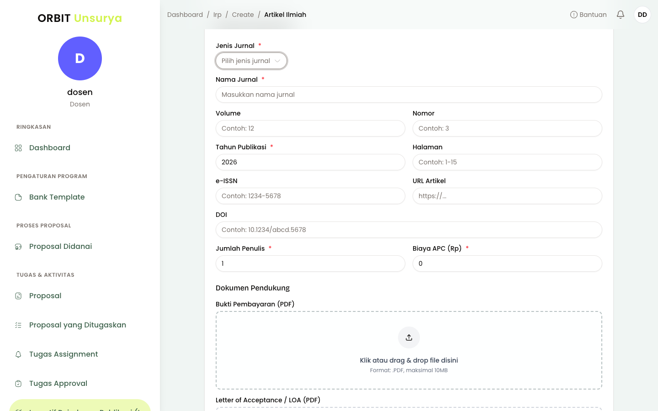Viewport: 658px width, 411px height.
Task: Focus the Nomor input field
Action: pos(507,128)
